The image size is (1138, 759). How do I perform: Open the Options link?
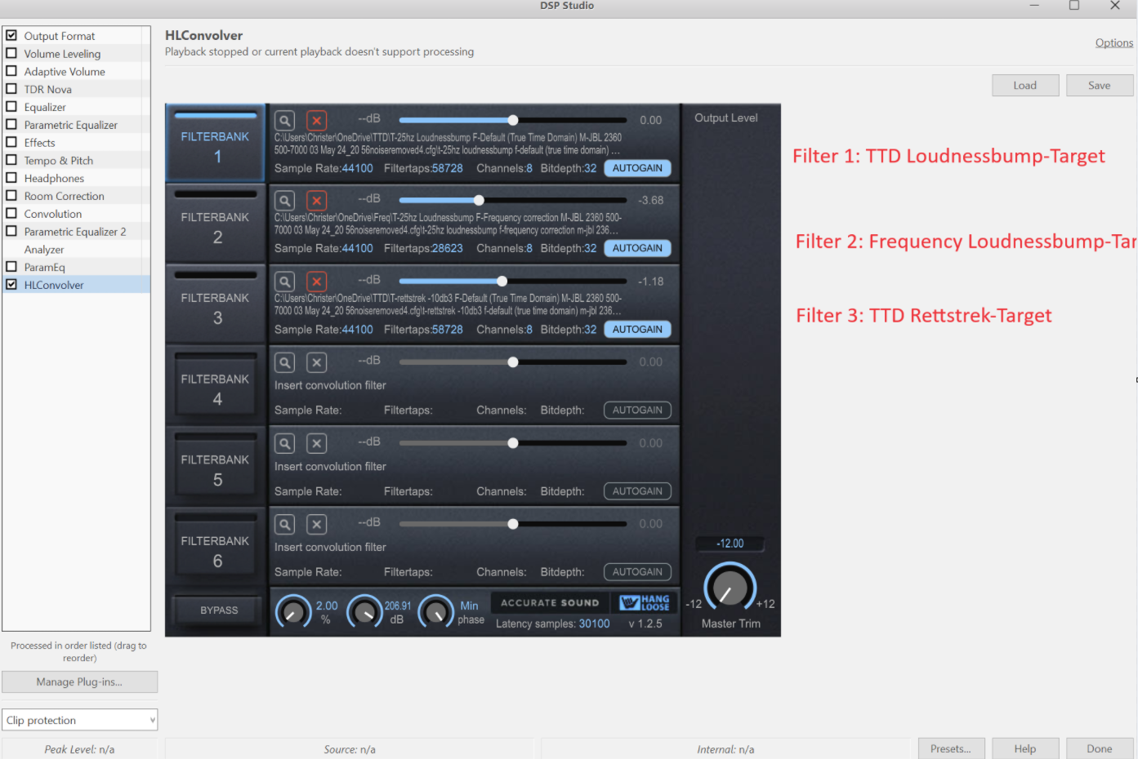pos(1114,42)
